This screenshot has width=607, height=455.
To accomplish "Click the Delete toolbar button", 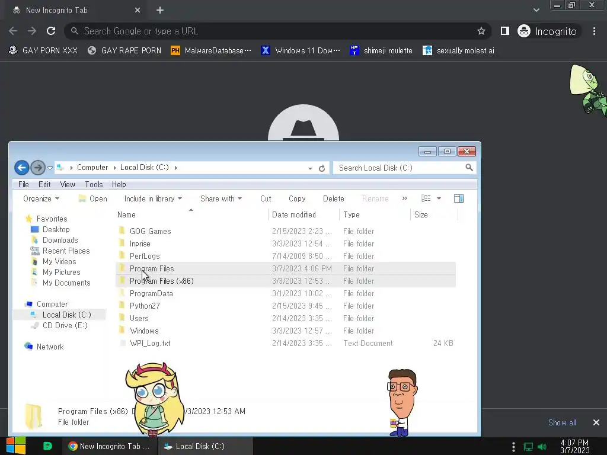I will (333, 198).
